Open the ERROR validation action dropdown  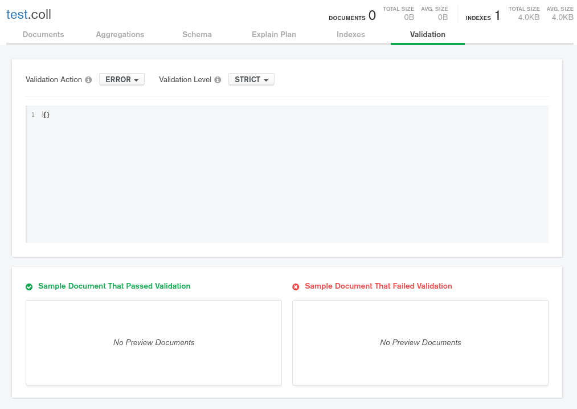(122, 80)
